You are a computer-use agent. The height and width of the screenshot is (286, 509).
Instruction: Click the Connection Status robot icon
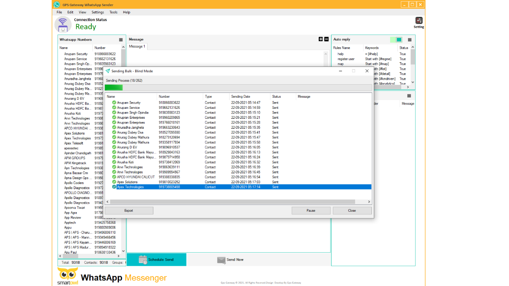63,25
